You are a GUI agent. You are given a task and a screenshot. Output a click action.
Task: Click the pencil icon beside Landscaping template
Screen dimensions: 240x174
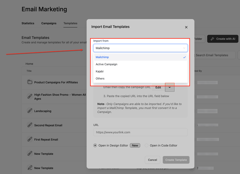tap(30, 111)
